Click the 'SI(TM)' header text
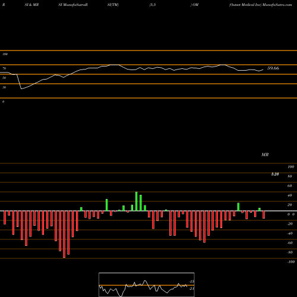The width and height of the screenshot is (297, 297). (x=113, y=5)
